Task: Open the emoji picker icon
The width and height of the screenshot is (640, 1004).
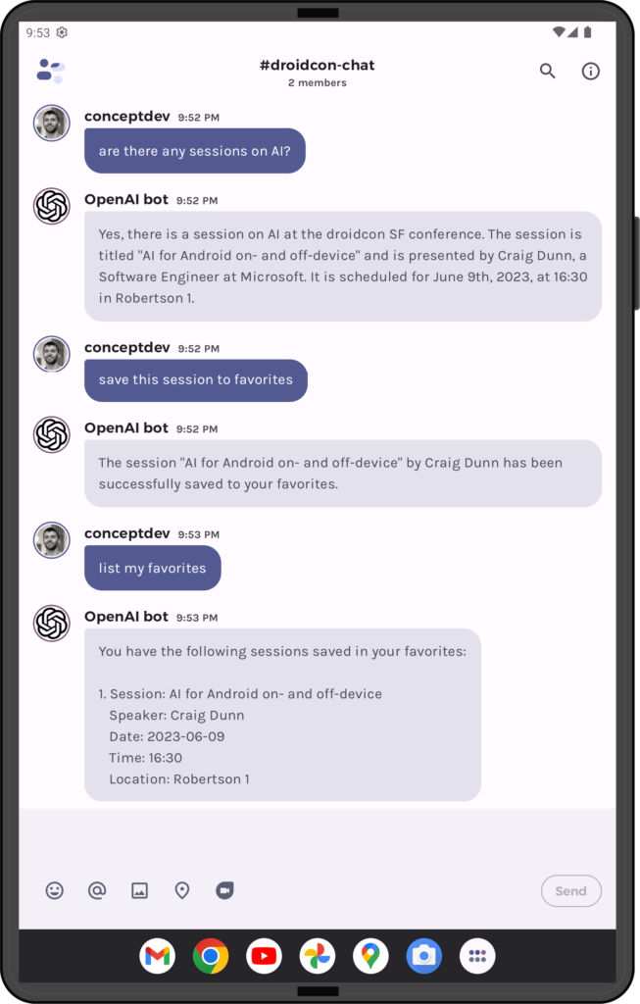Action: click(x=55, y=890)
